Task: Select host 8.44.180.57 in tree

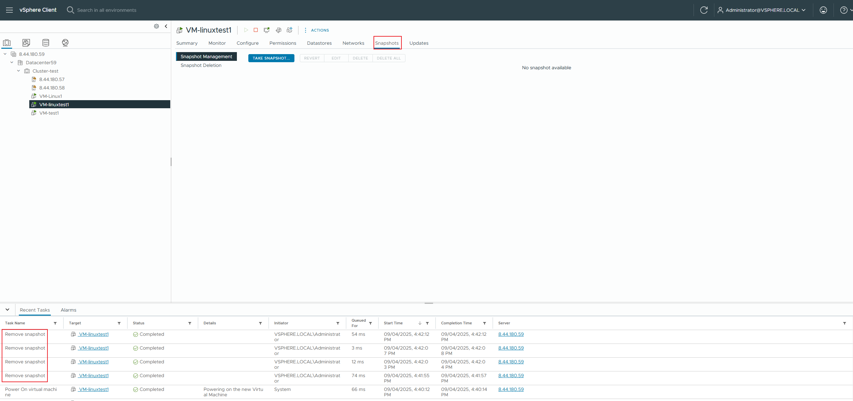Action: [x=52, y=79]
